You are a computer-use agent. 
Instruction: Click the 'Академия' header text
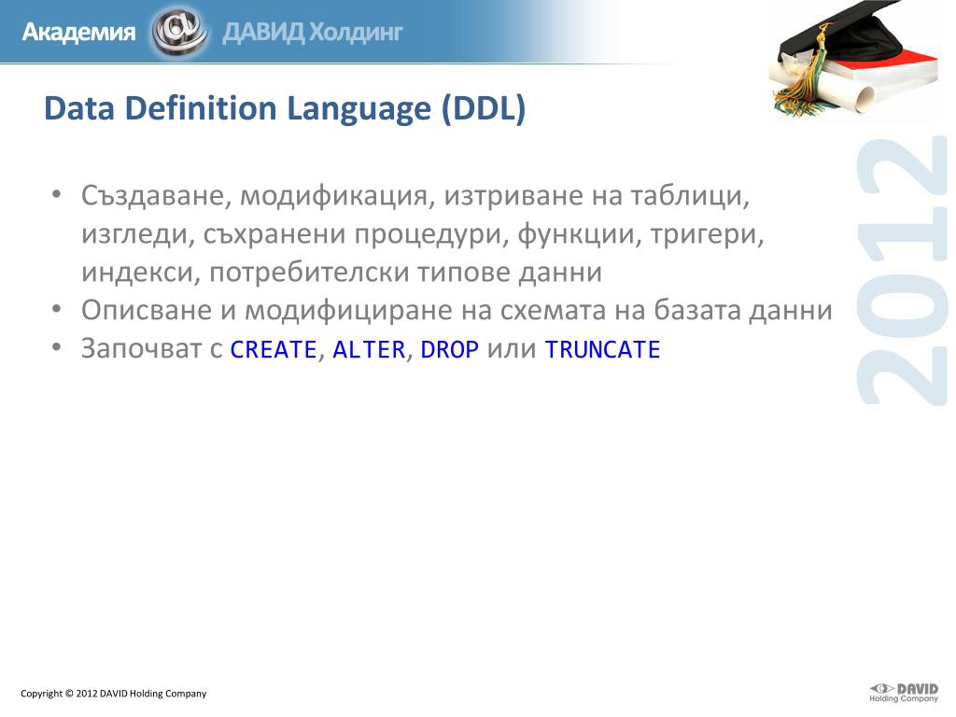tap(78, 32)
